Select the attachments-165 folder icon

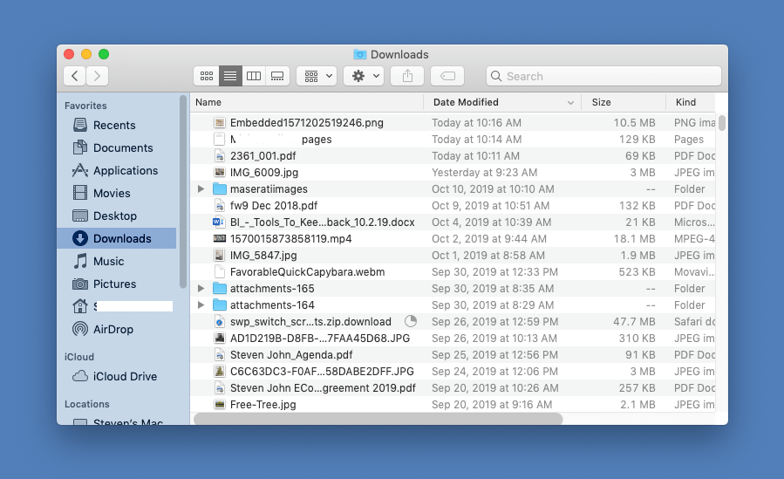tap(220, 289)
